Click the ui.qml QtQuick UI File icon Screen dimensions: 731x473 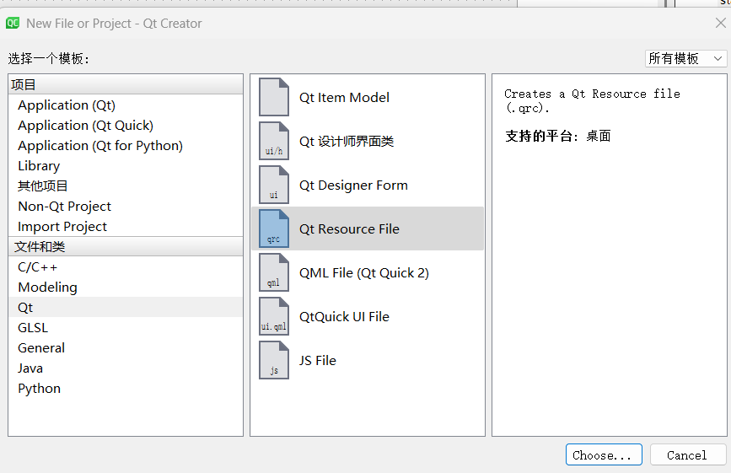pyautogui.click(x=274, y=316)
